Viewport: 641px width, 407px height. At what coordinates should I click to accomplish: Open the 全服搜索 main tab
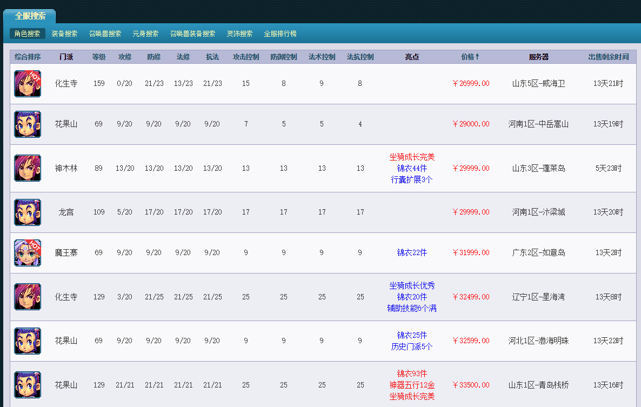point(30,16)
